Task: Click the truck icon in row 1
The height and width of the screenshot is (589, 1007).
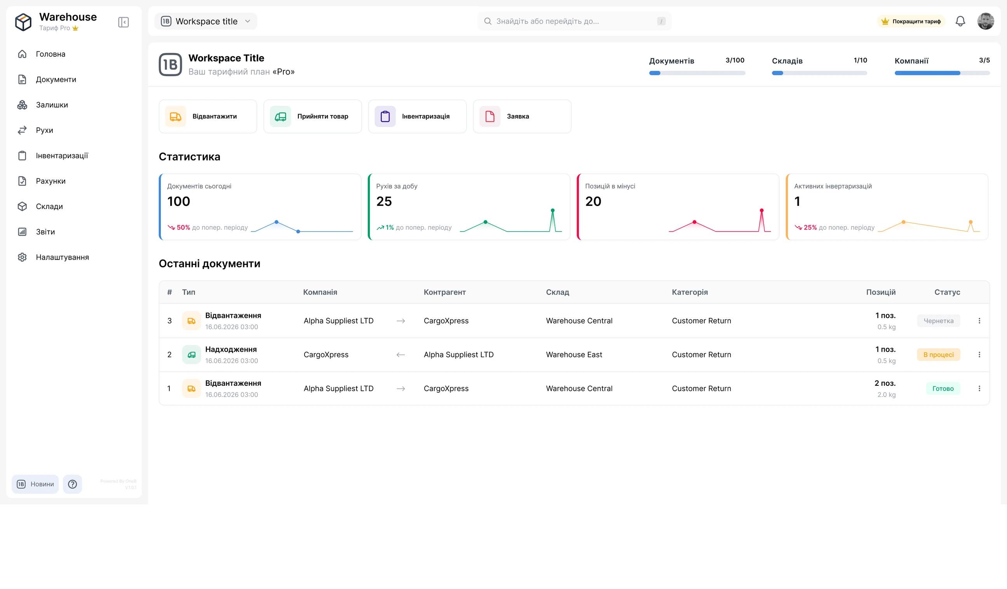Action: click(x=192, y=389)
